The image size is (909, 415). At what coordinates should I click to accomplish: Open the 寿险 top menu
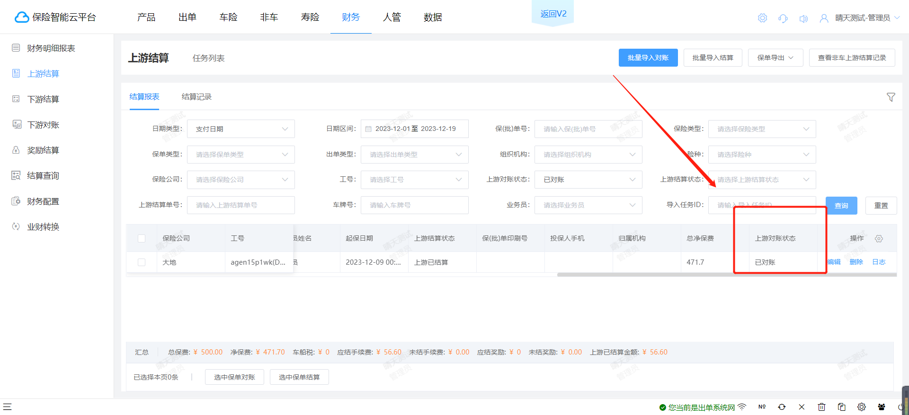(310, 17)
